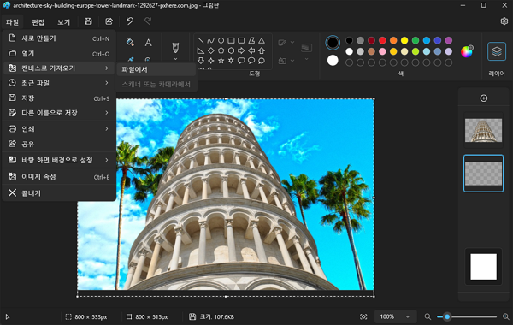Open the File menu (파일)
The width and height of the screenshot is (513, 325).
(x=12, y=22)
